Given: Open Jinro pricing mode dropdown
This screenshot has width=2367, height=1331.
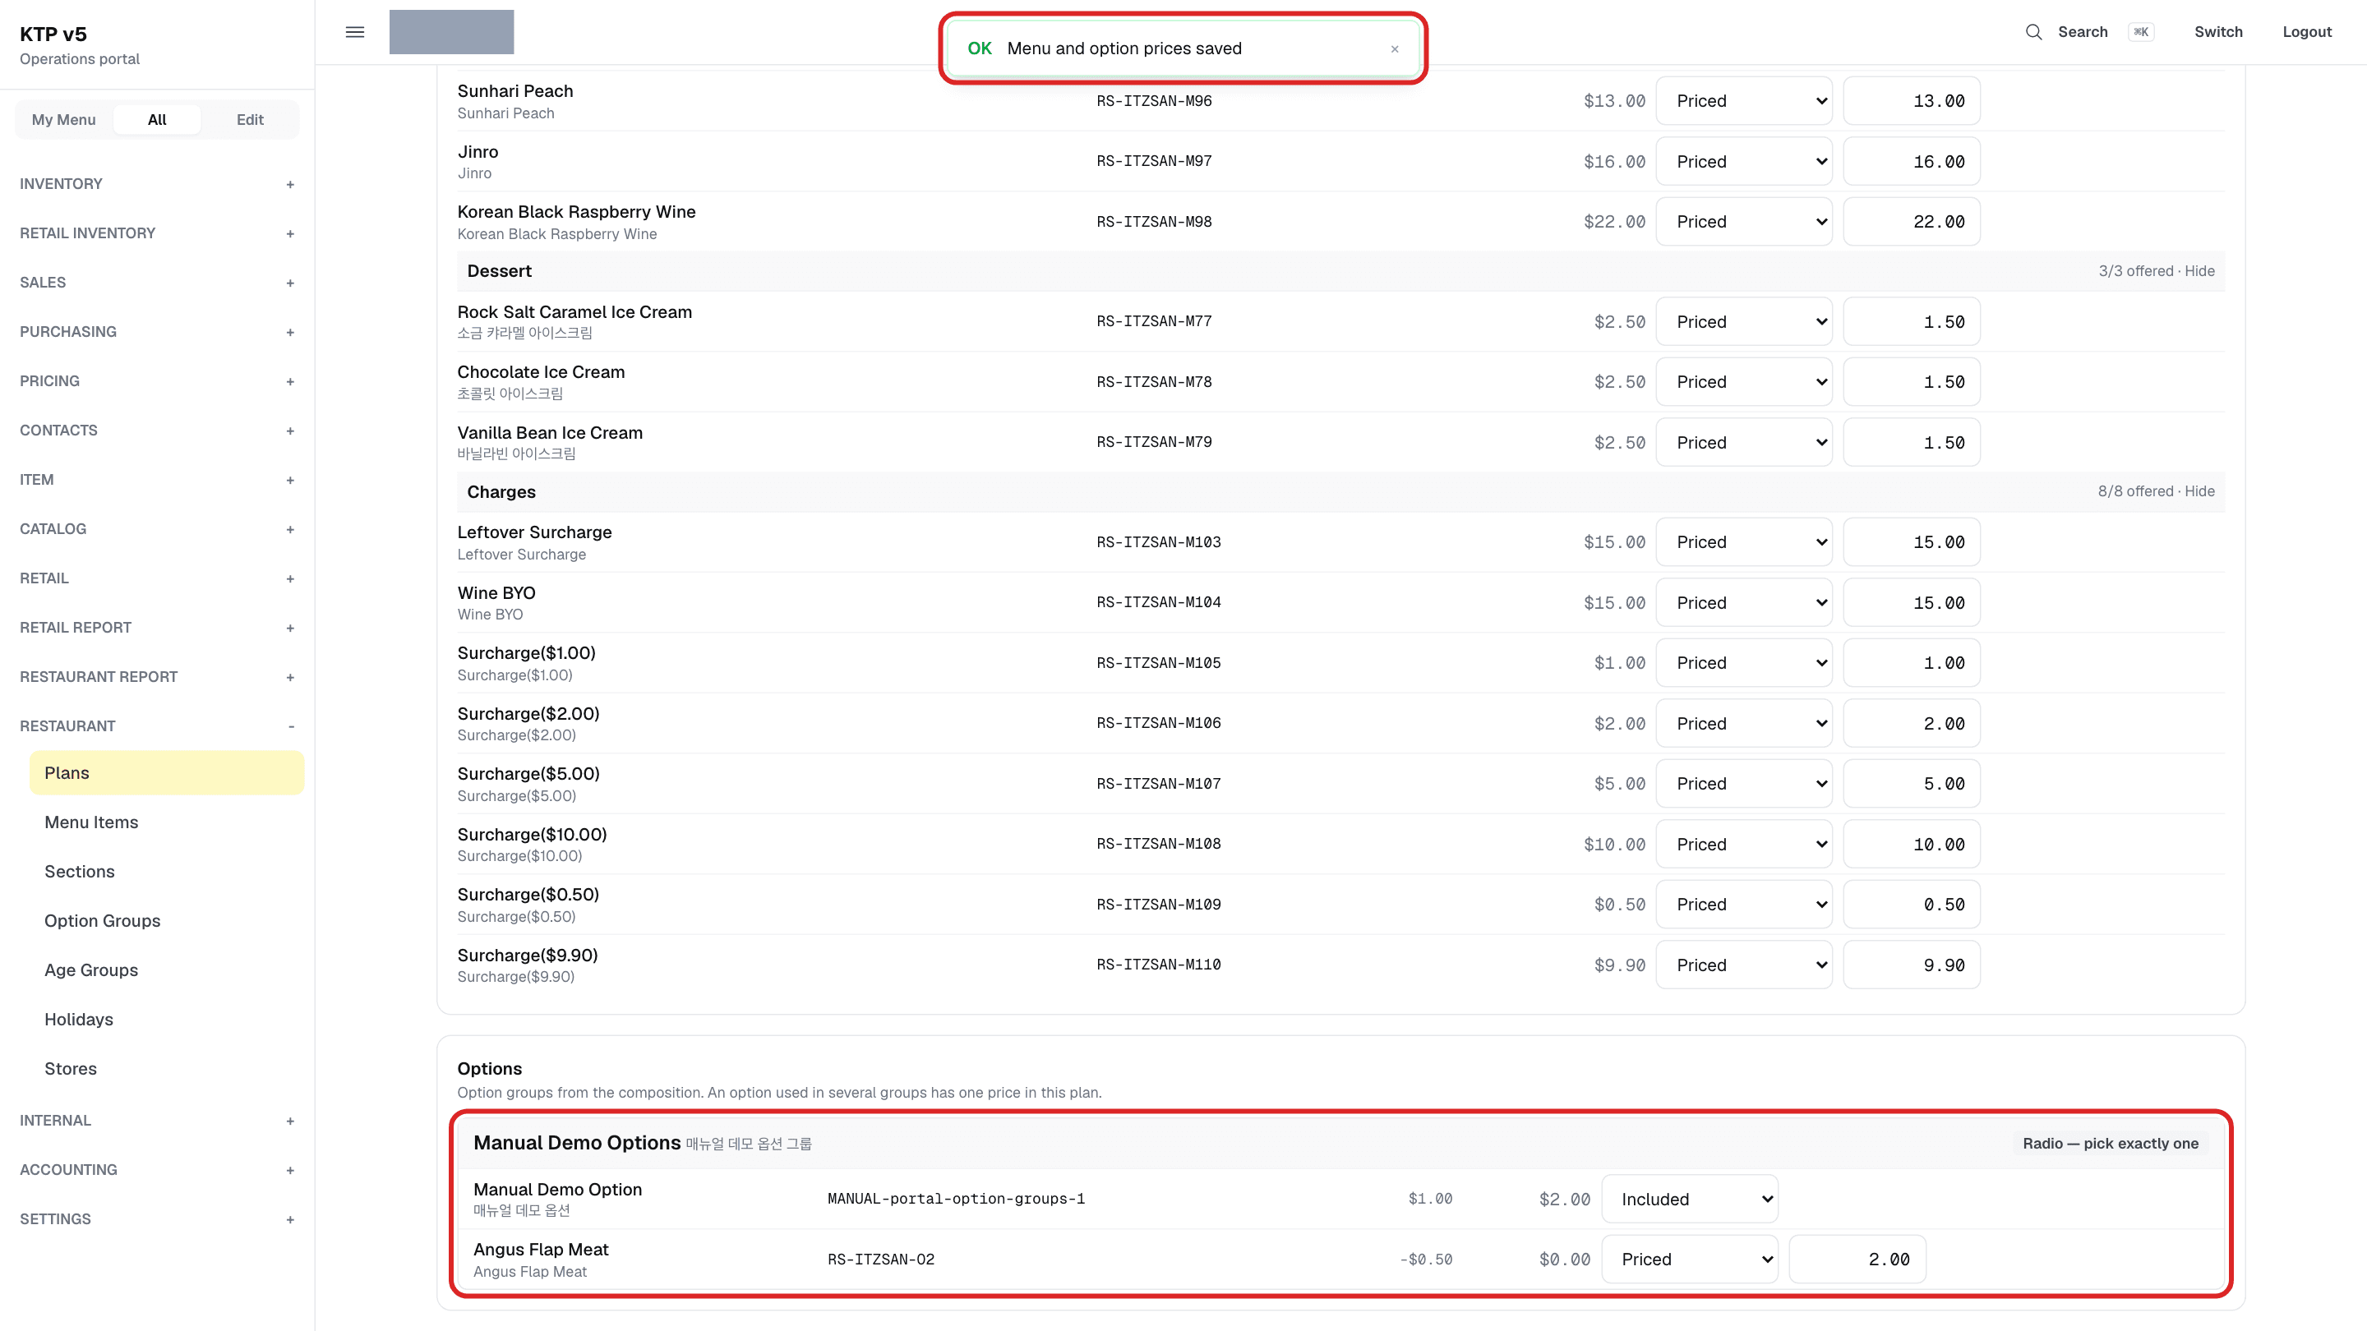Looking at the screenshot, I should (1743, 162).
